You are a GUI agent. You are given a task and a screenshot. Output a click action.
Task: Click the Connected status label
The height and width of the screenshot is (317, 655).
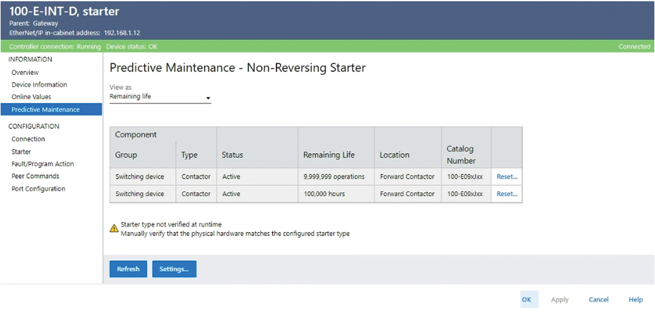634,47
